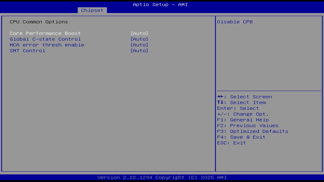This screenshot has width=324, height=182.
Task: Open the Core Performance Boost Auto dropdown
Action: [139, 33]
